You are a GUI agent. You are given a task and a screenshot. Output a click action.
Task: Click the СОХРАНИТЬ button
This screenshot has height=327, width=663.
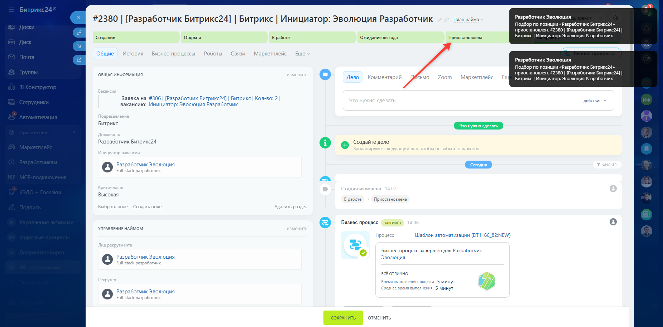point(343,318)
